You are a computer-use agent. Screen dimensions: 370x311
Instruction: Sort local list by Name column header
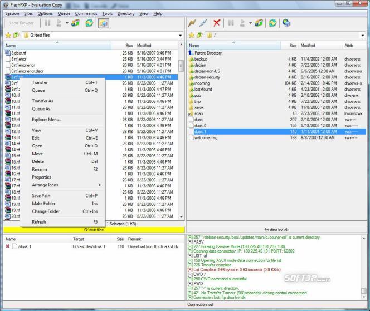pos(57,46)
